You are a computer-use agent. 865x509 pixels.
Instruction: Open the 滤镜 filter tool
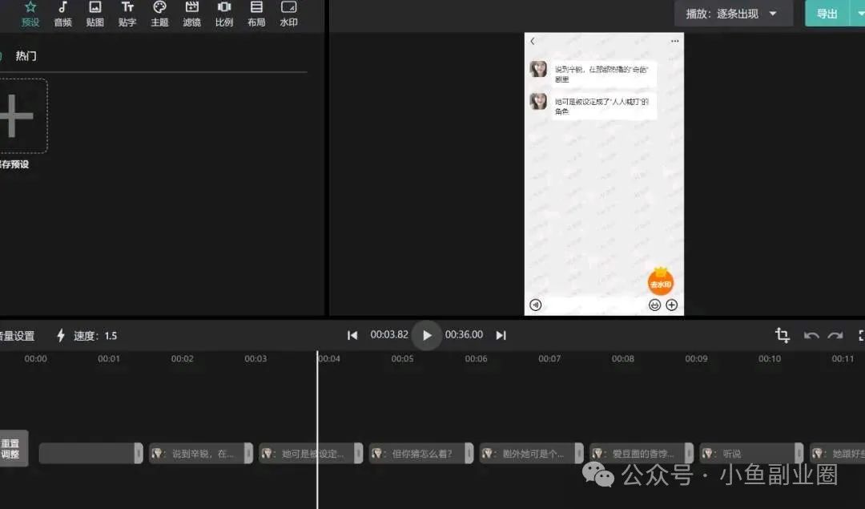192,14
